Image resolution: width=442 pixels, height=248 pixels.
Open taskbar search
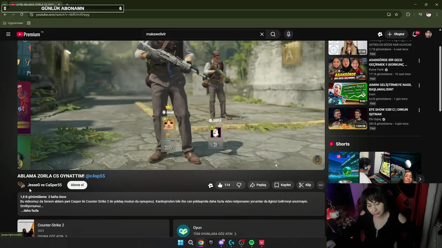click(x=191, y=242)
